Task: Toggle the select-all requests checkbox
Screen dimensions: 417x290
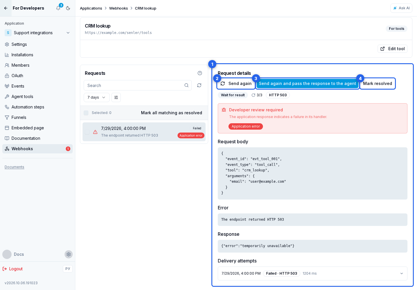Action: [x=86, y=113]
